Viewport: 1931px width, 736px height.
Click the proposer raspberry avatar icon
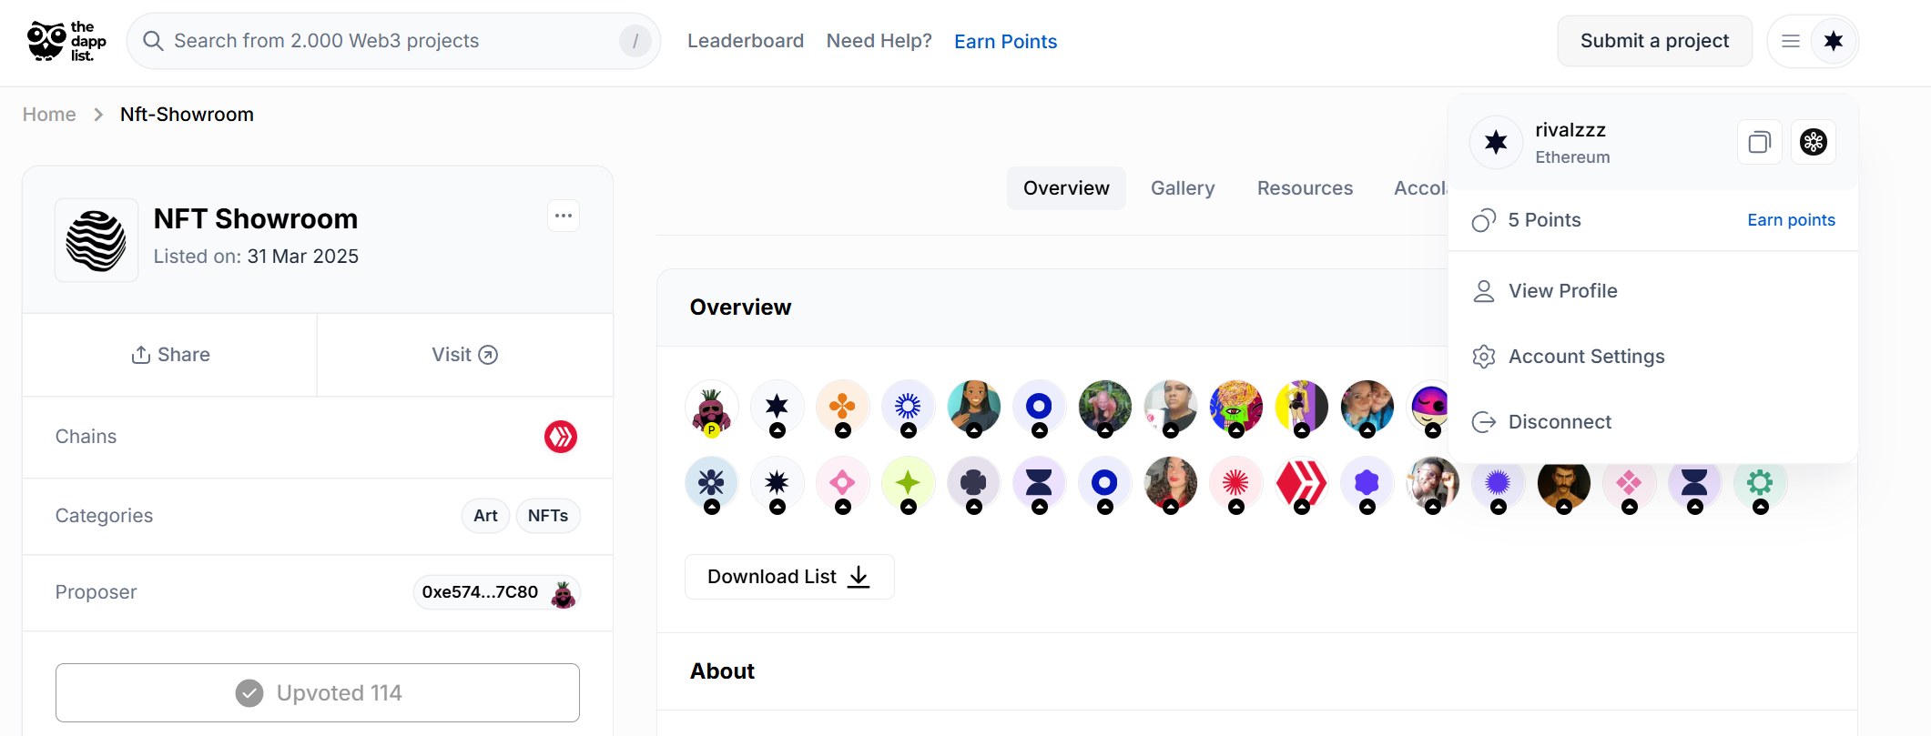(564, 593)
